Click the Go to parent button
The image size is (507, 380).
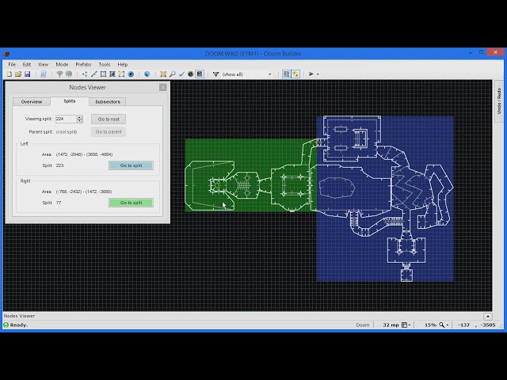[x=109, y=132]
